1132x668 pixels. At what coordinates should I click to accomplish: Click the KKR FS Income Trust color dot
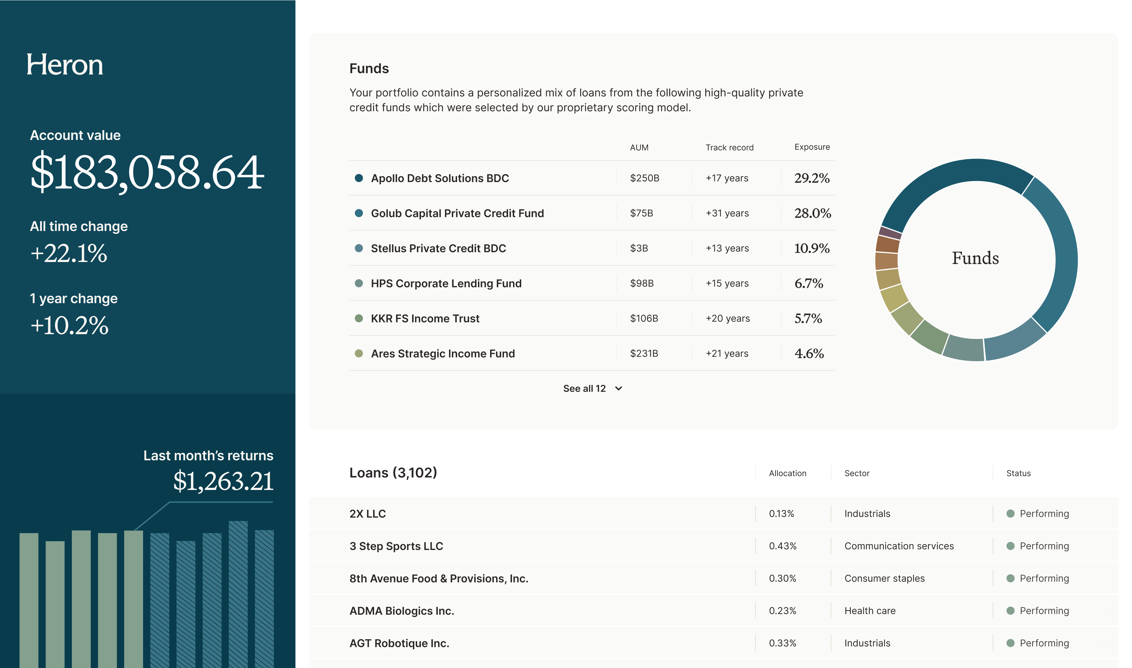click(x=359, y=319)
